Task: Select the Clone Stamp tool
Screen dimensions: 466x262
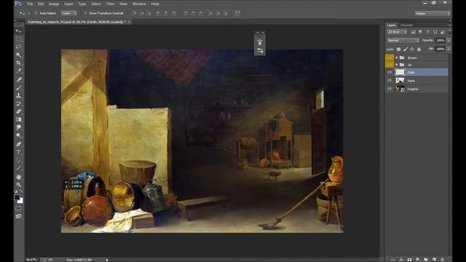Action: pos(19,95)
